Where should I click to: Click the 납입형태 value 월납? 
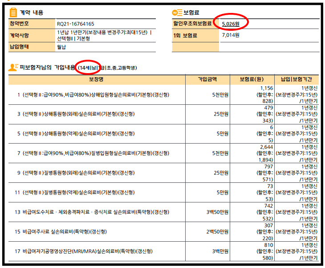[x=61, y=46]
